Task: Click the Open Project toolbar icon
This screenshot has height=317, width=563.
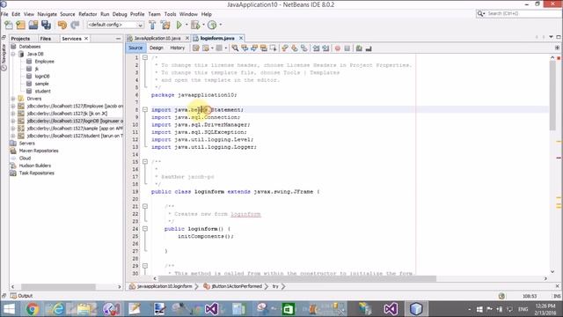Action: coord(33,25)
